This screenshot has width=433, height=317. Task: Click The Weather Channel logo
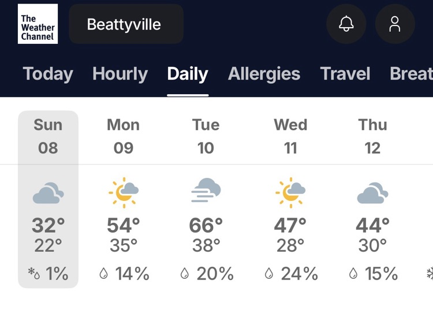38,24
